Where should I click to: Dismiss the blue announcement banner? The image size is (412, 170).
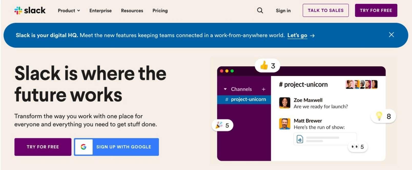click(x=392, y=35)
